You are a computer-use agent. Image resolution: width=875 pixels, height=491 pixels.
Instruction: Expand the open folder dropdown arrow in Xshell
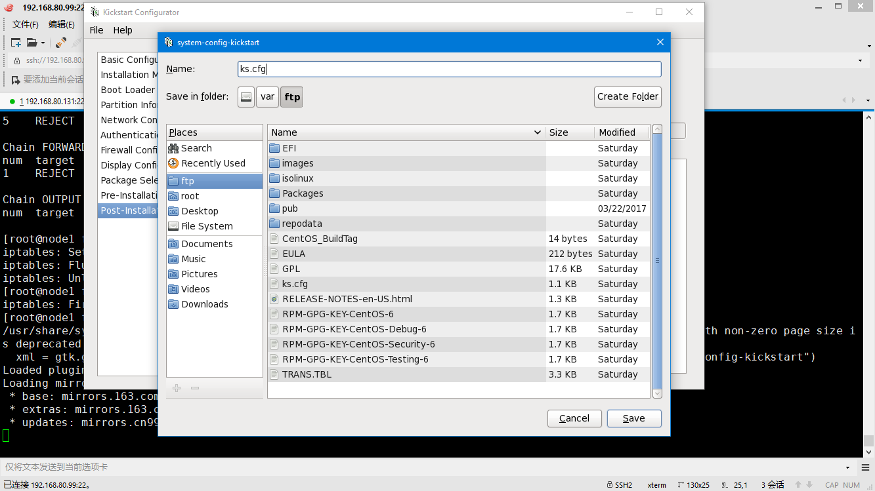(43, 43)
